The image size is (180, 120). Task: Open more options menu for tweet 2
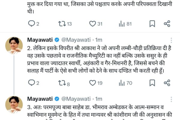[171, 40]
